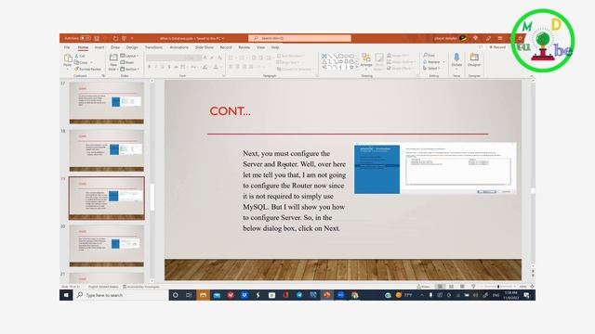Image resolution: width=595 pixels, height=334 pixels.
Task: Start presentation from beginning icon in title bar
Action: pyautogui.click(x=124, y=38)
